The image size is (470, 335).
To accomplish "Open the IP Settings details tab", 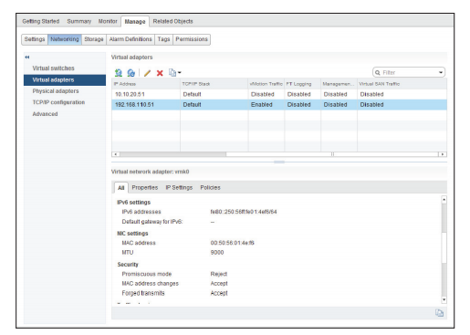I will (x=179, y=188).
